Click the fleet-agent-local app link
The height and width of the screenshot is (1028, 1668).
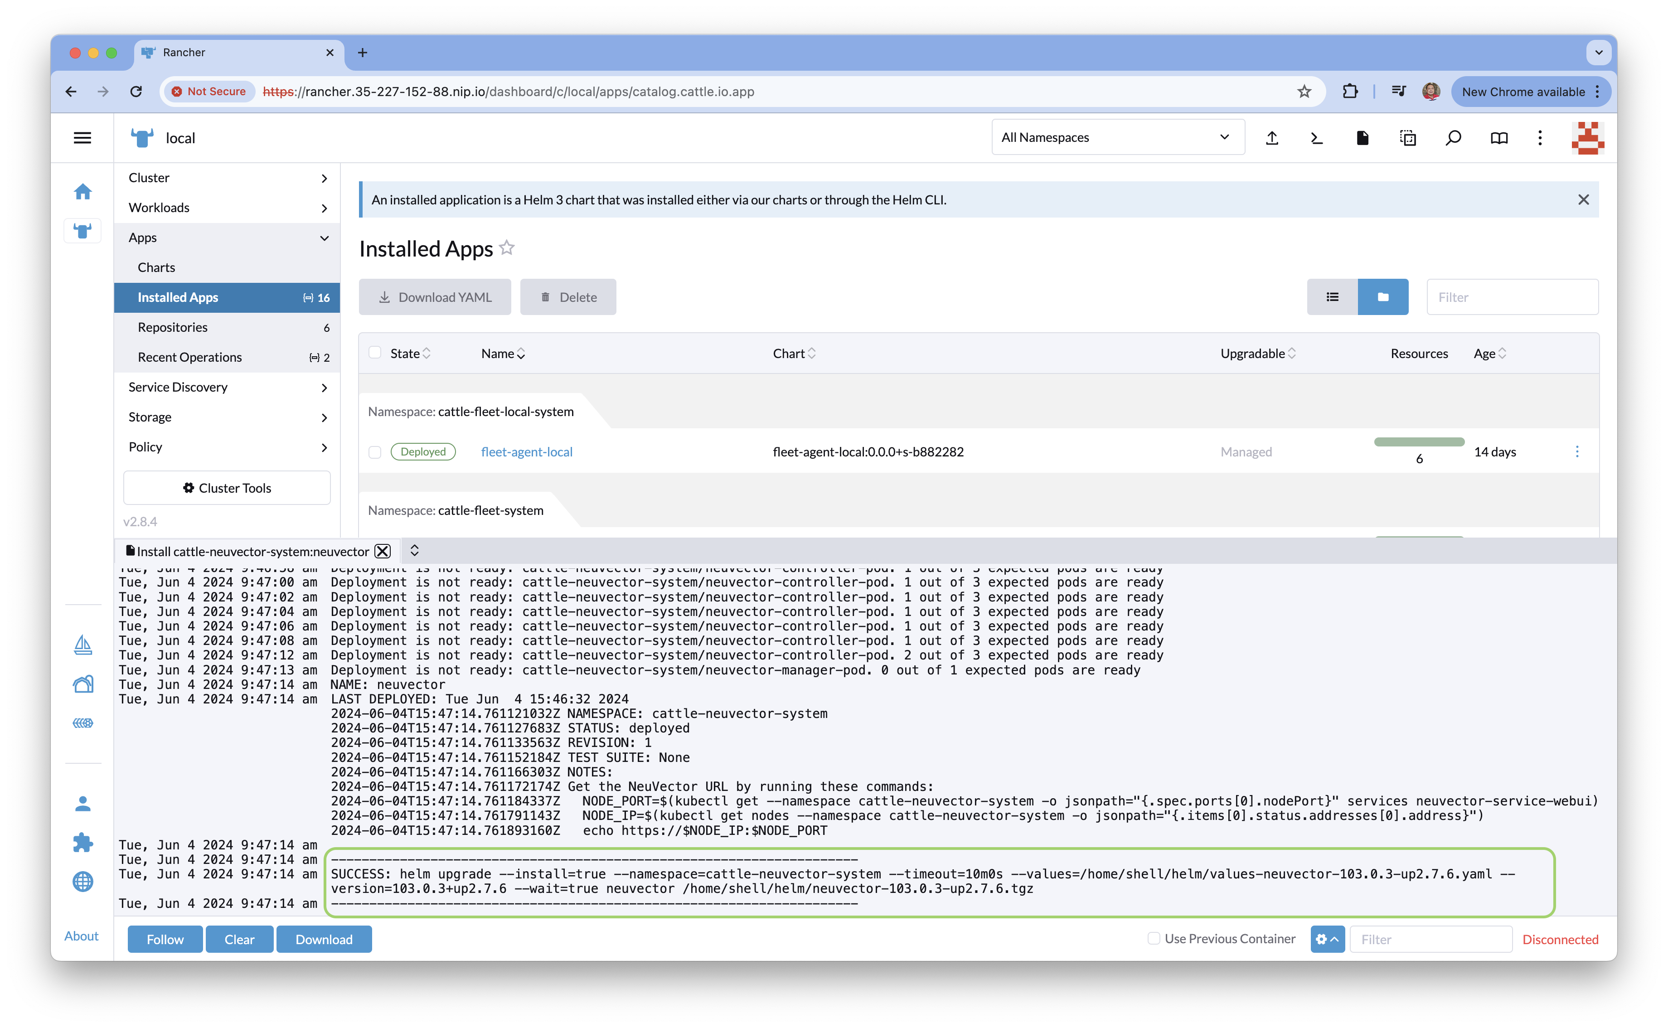(x=527, y=451)
